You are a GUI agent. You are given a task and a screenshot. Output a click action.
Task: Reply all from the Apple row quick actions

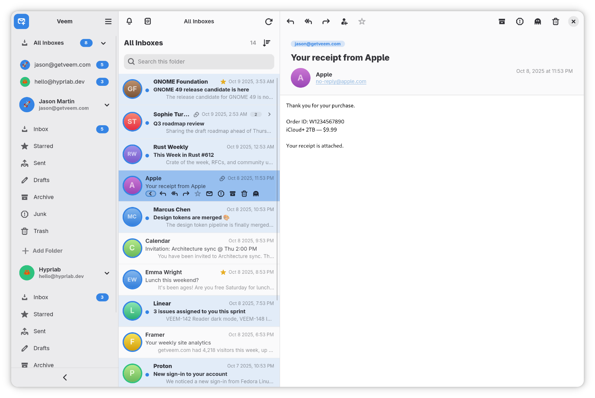tap(174, 194)
